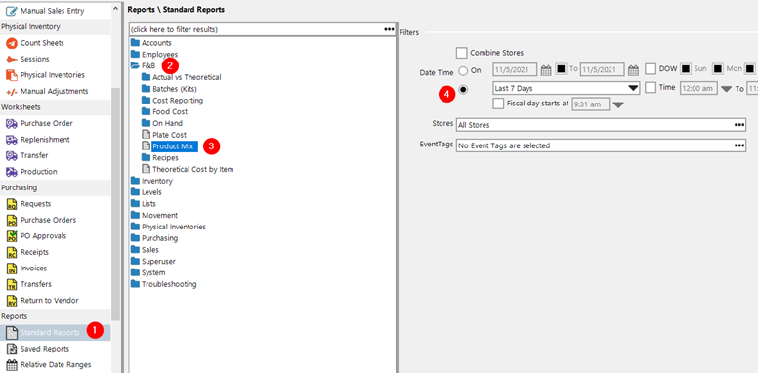
Task: Open Manual Adjustments plus/minus icon
Action: click(12, 91)
